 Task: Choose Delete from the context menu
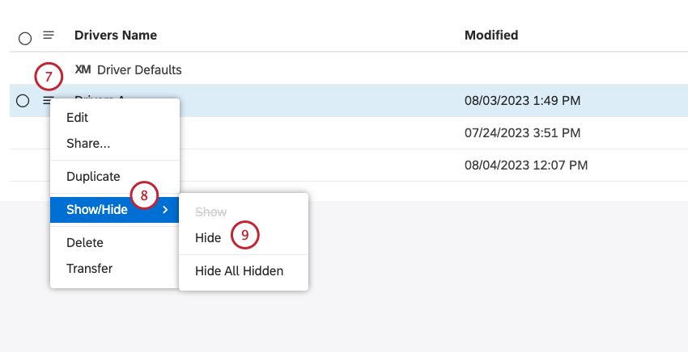[x=85, y=242]
